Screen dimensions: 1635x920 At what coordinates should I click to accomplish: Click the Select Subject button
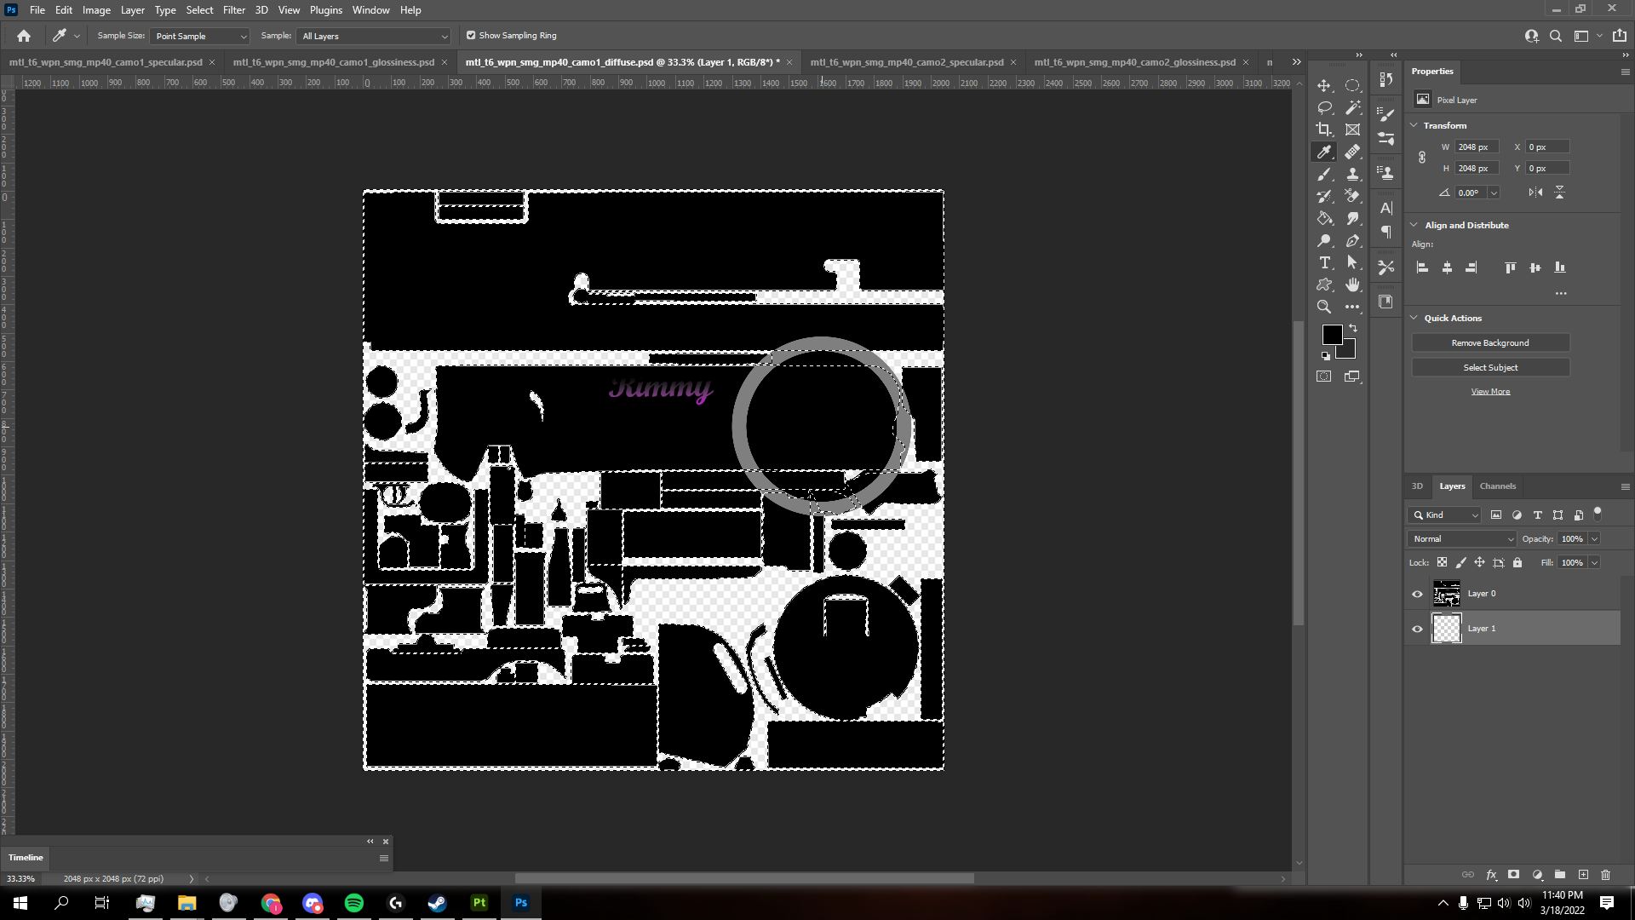point(1490,367)
